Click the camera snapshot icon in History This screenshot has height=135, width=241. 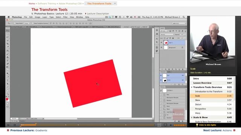tap(179, 121)
